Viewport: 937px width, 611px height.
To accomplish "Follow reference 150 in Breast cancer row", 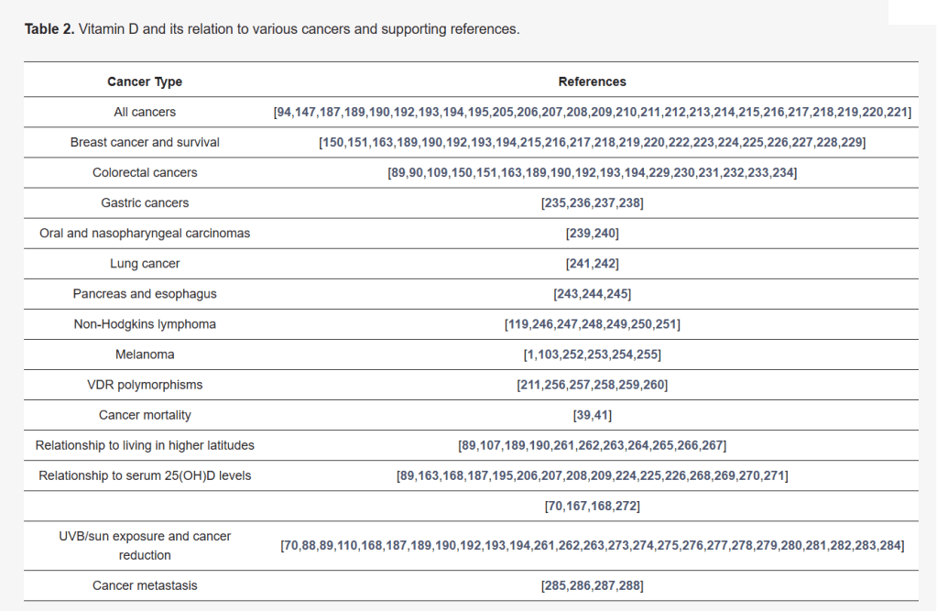I will [332, 143].
